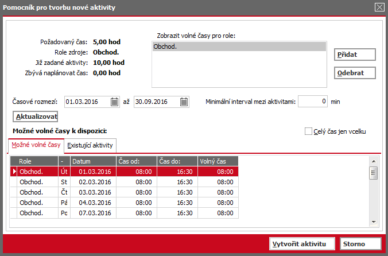Click the Aktualizovat button

[36, 117]
